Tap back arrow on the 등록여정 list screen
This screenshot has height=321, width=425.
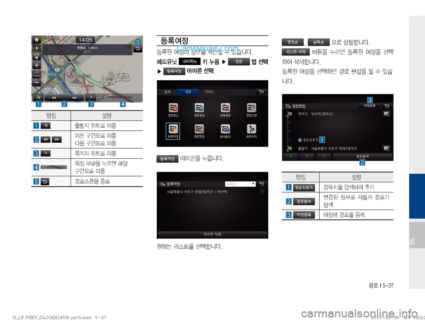pyautogui.click(x=262, y=184)
